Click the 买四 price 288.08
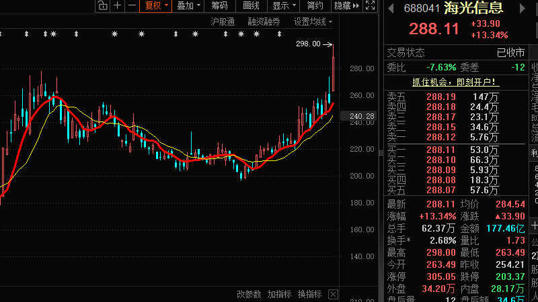This screenshot has height=302, width=538. [441, 180]
